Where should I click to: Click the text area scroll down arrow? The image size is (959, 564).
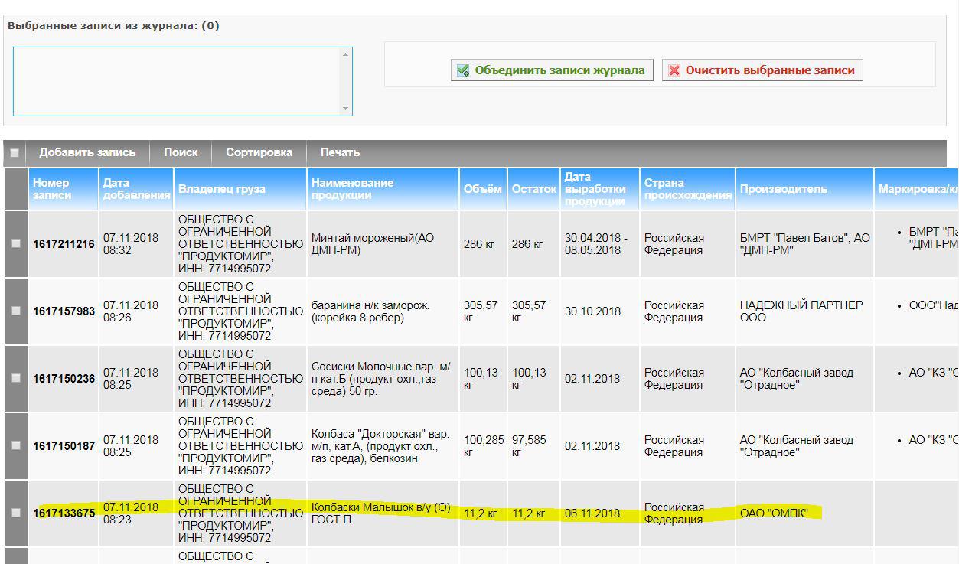[x=346, y=109]
